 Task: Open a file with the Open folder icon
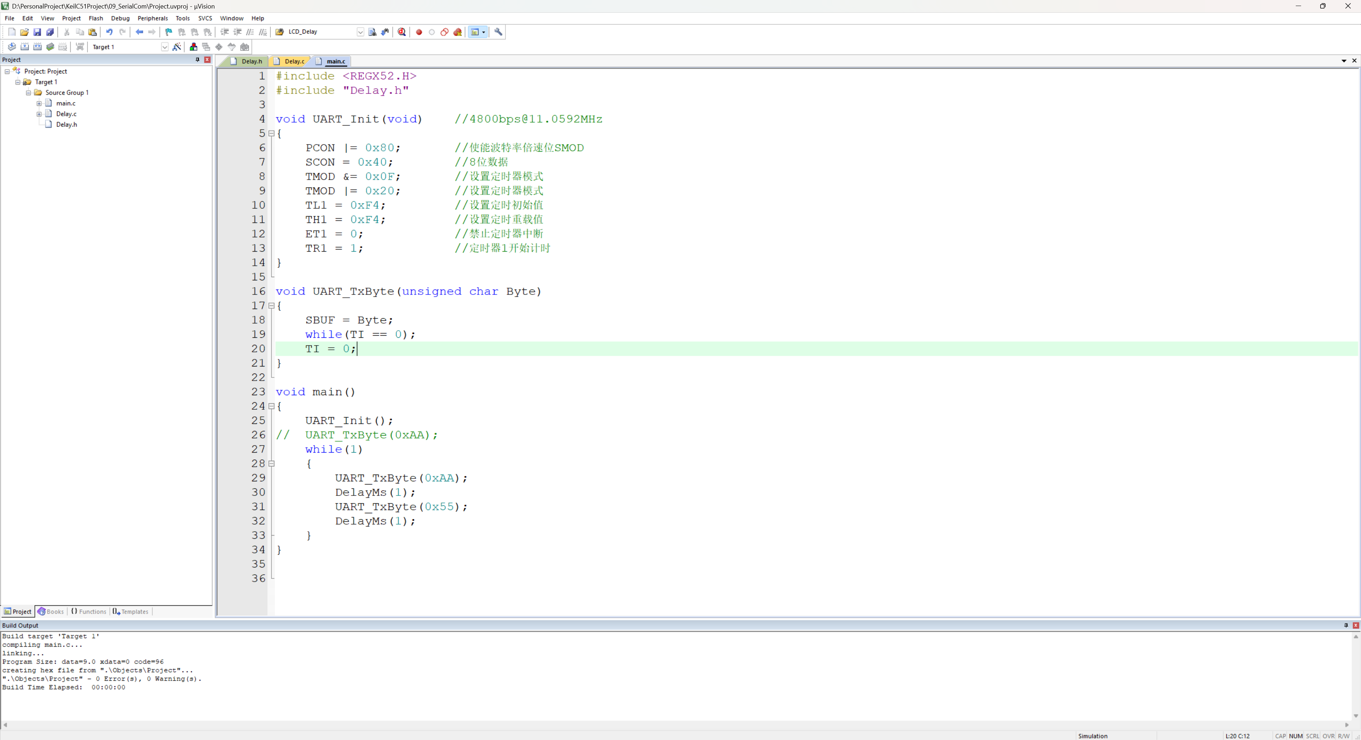[24, 32]
